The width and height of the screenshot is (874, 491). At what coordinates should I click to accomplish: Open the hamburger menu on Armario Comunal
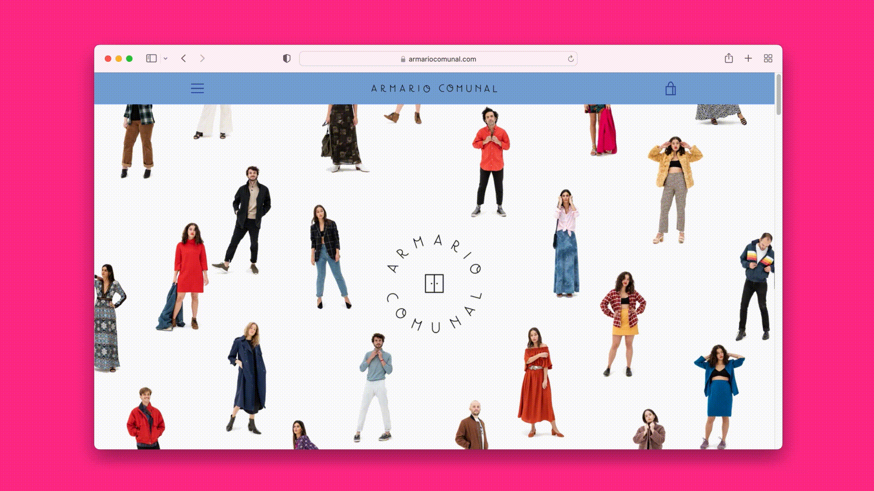coord(197,88)
